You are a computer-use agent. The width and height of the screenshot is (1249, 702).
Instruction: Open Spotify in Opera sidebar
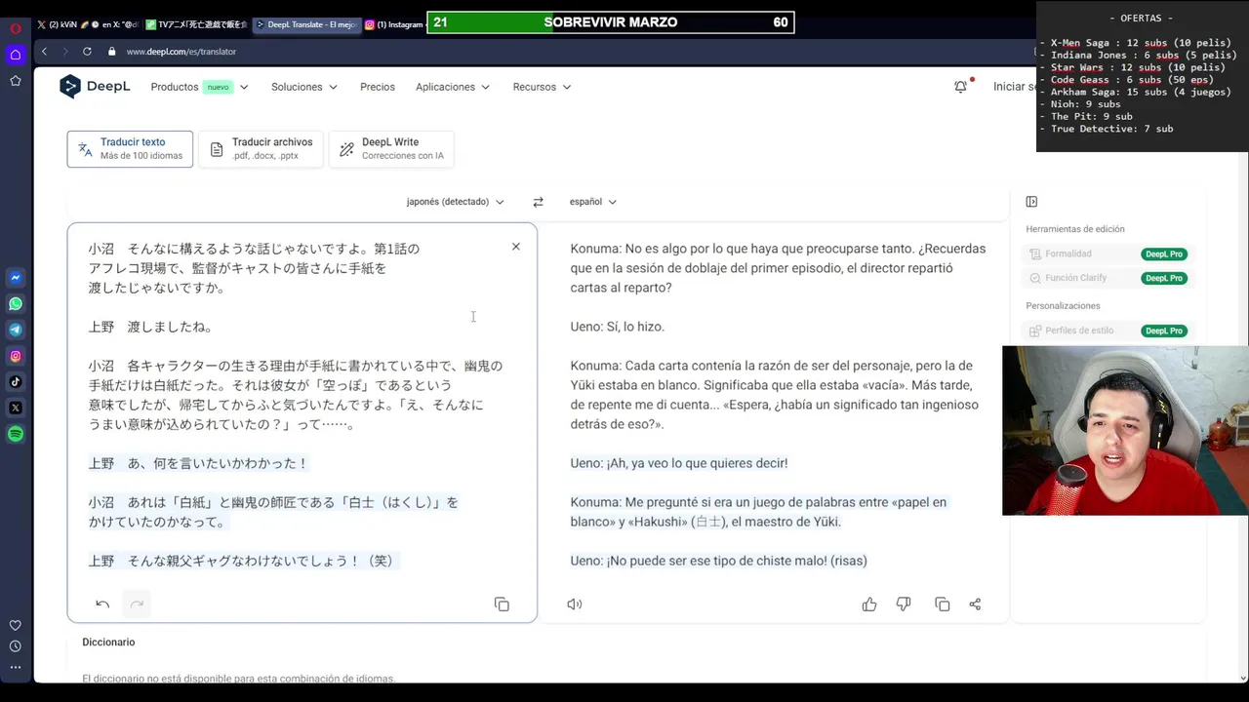click(16, 434)
